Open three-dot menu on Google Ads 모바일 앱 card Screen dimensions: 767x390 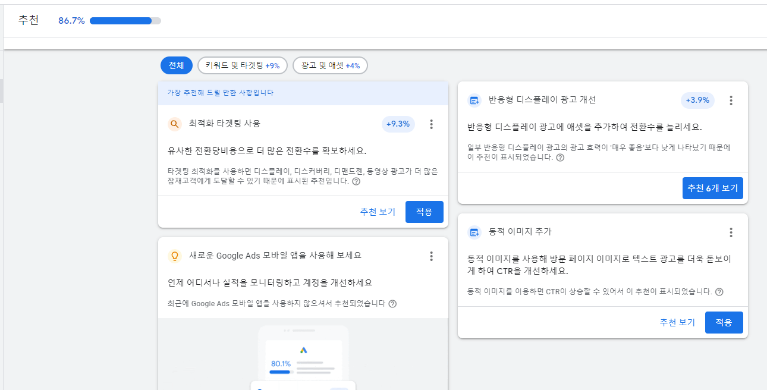(432, 256)
